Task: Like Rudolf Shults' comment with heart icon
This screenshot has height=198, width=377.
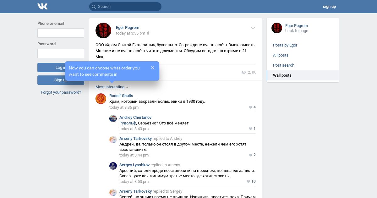Action: pos(250,107)
